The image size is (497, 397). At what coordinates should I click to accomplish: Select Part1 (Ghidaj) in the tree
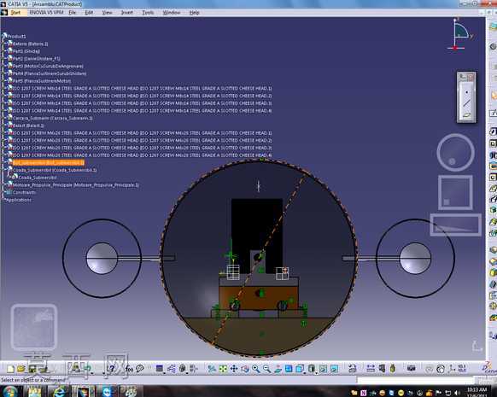(26, 51)
